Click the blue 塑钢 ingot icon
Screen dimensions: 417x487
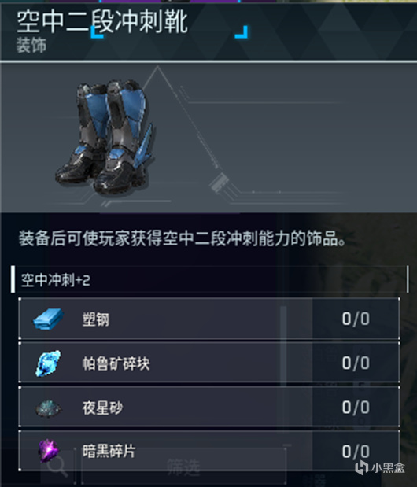[49, 319]
